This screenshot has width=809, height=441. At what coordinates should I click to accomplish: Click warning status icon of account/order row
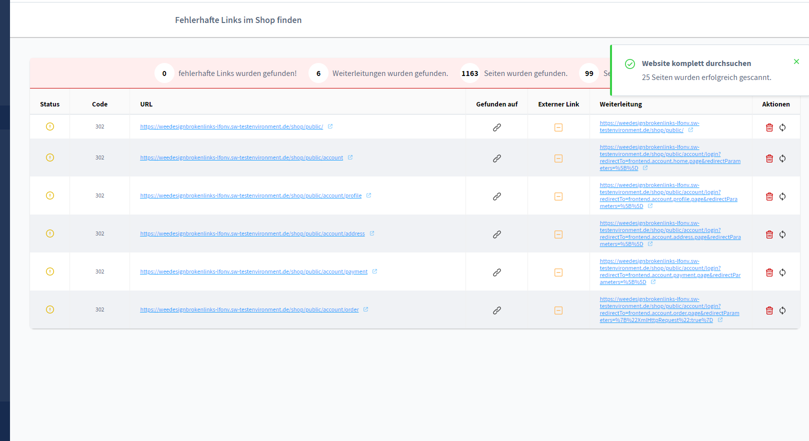50,309
